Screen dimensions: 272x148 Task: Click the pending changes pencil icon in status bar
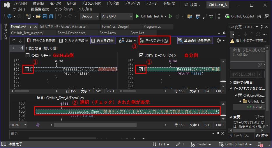point(178,144)
